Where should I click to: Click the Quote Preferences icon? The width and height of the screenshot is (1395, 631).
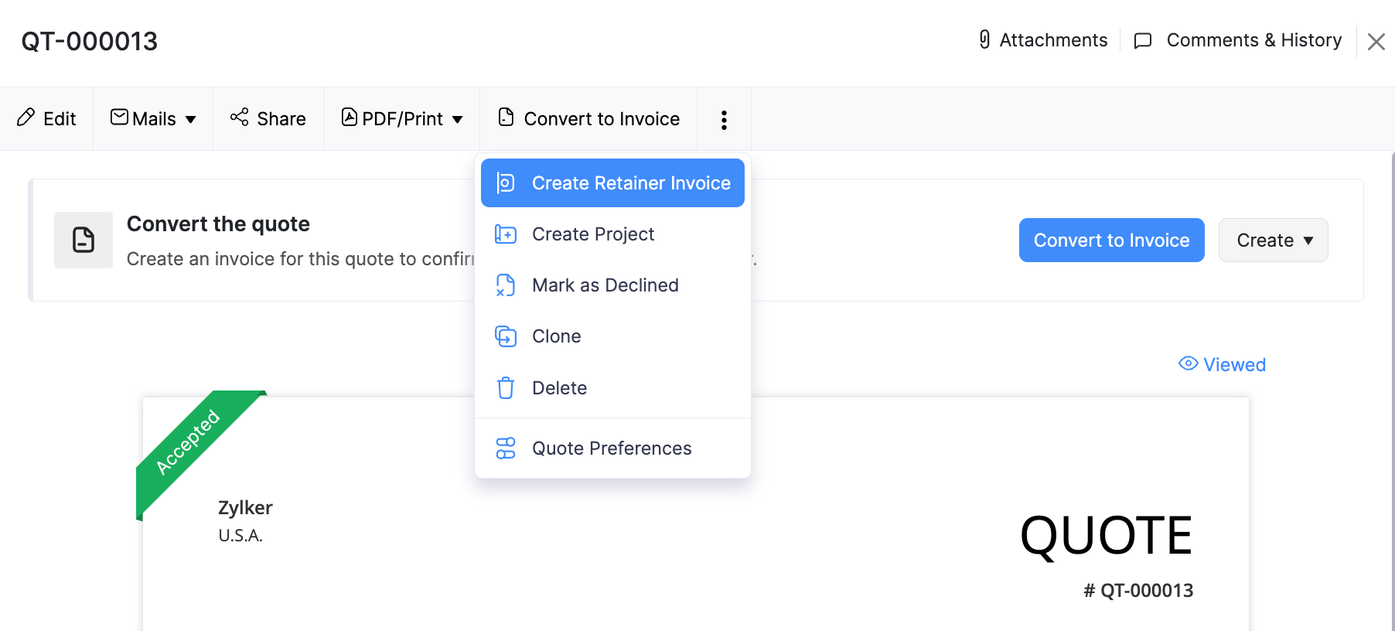tap(506, 448)
